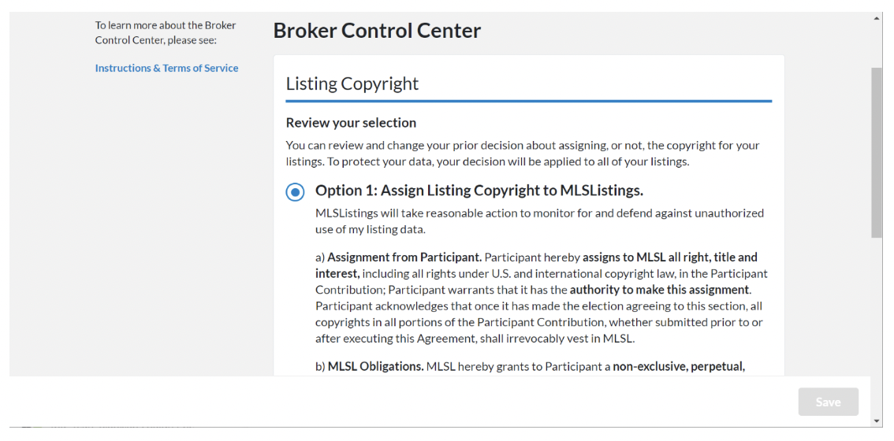
Task: Click the Save button
Action: pos(828,402)
